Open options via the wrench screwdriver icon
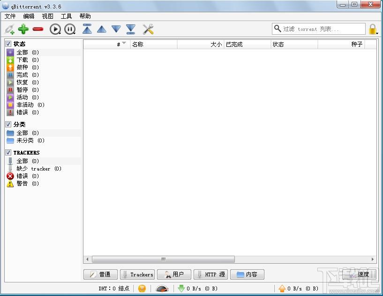 pyautogui.click(x=148, y=30)
